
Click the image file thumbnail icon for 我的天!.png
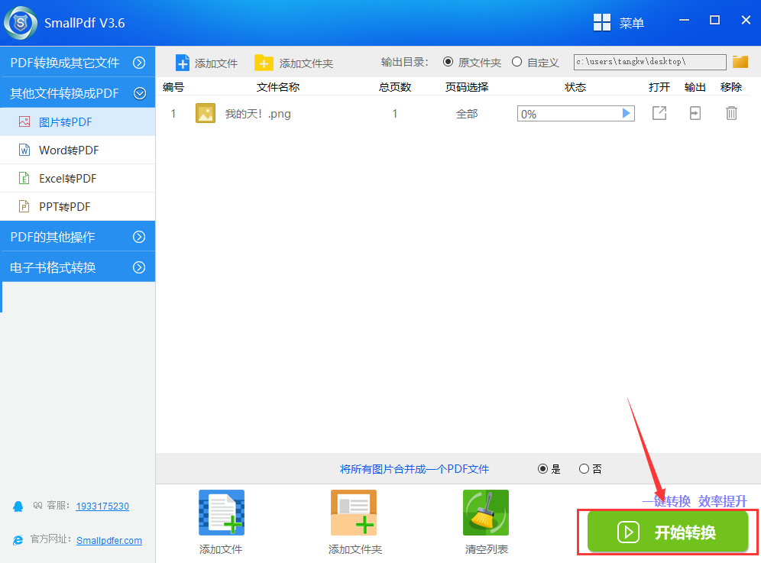[206, 114]
